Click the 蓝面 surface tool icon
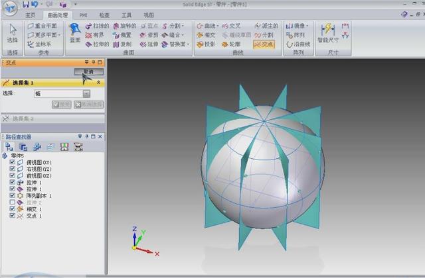The height and width of the screenshot is (278, 425). tap(74, 33)
